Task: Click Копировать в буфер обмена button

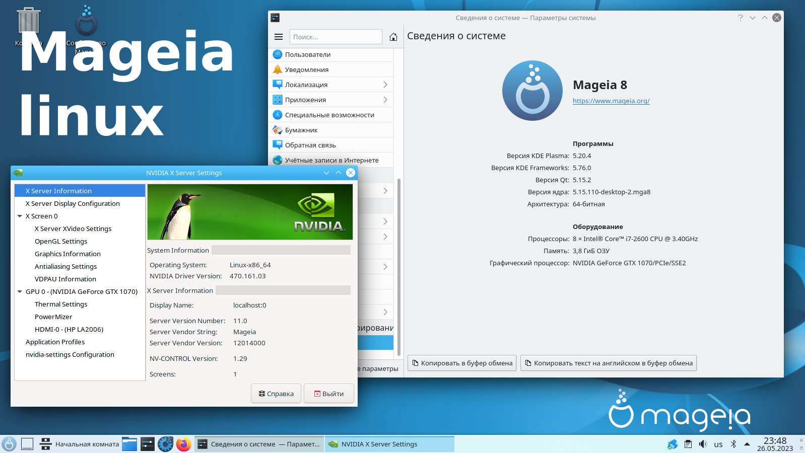Action: (x=462, y=363)
